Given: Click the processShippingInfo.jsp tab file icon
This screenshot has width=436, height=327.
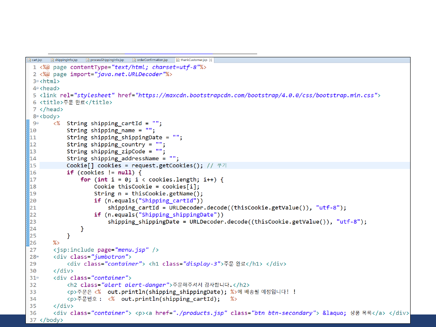Looking at the screenshot, I should click(88, 60).
